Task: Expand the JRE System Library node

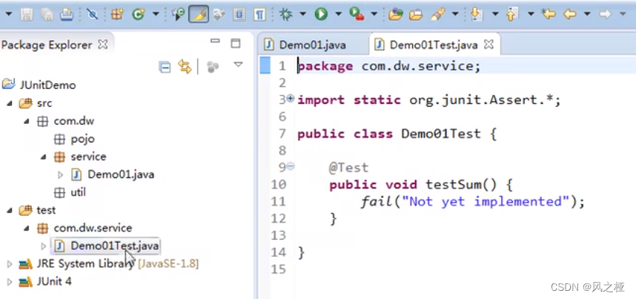Action: point(10,263)
